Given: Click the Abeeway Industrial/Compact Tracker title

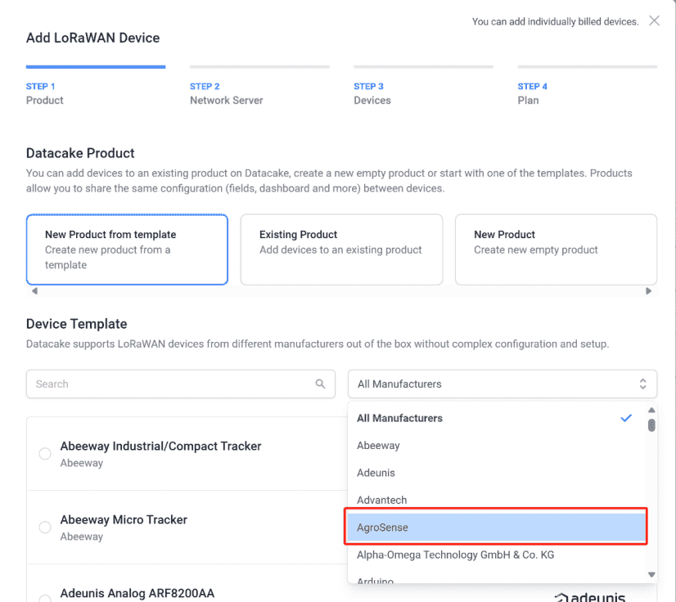Looking at the screenshot, I should pos(160,446).
